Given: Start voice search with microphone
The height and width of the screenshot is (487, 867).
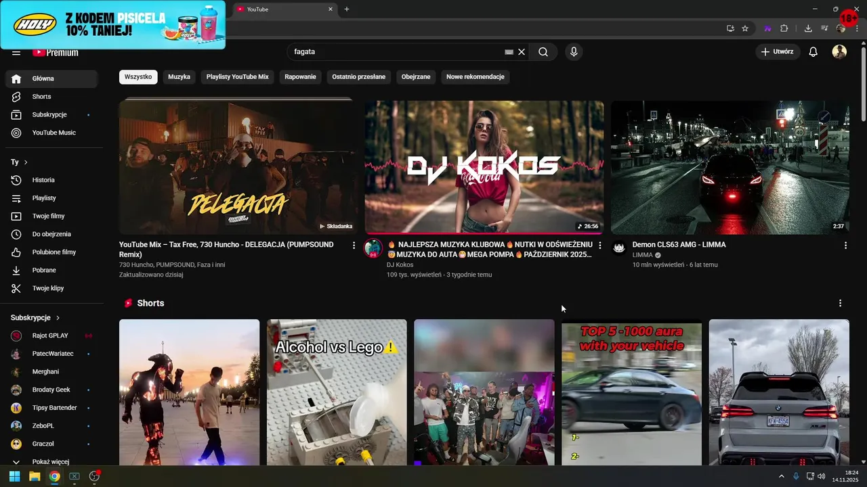Looking at the screenshot, I should click(574, 51).
